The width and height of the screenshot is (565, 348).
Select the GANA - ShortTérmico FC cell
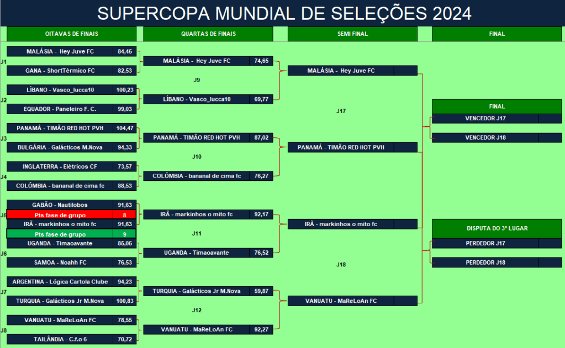60,71
